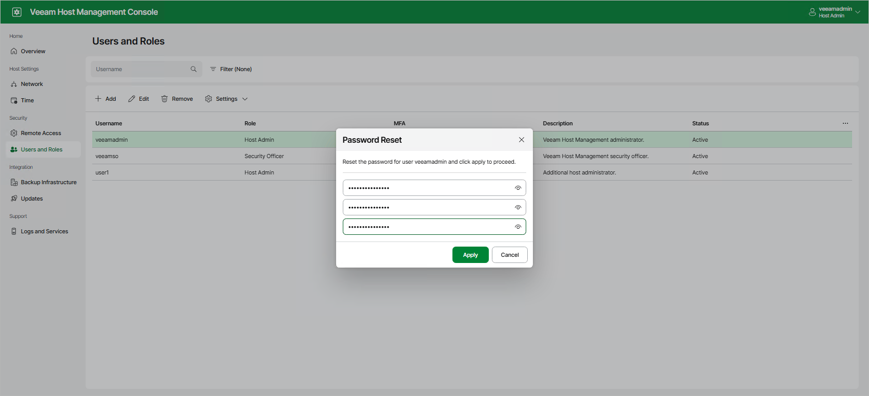Click the Username column header
The height and width of the screenshot is (396, 869).
click(x=109, y=123)
